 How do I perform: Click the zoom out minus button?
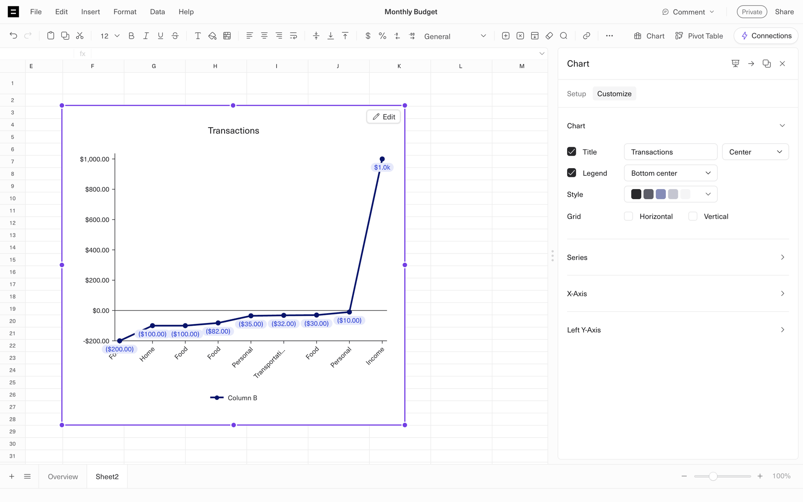coord(684,476)
